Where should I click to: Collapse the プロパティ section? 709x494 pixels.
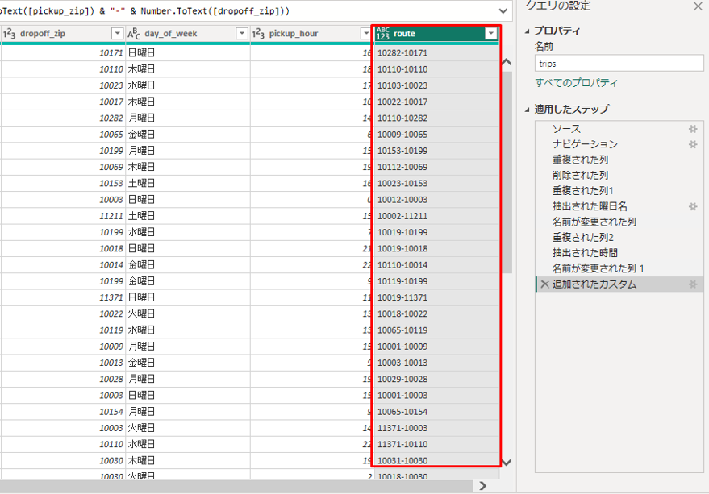pos(528,31)
